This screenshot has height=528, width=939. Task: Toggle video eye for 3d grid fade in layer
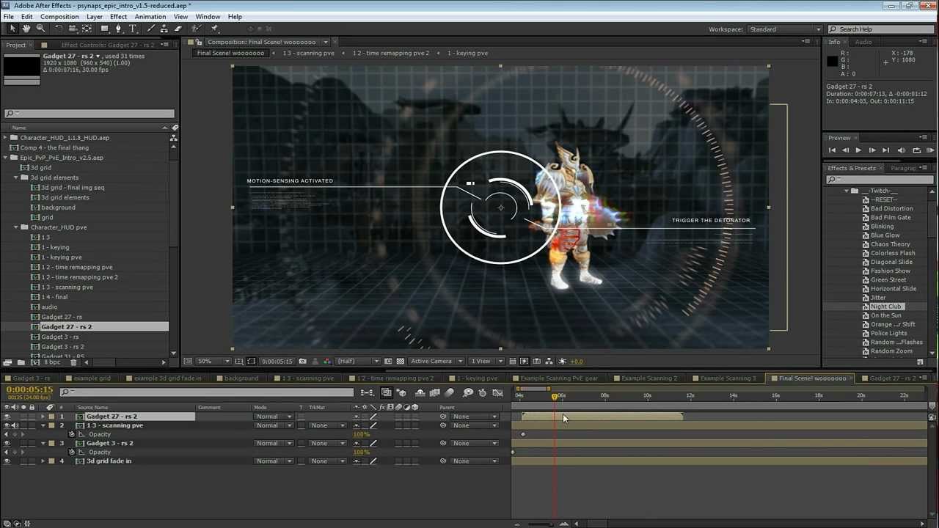click(x=7, y=461)
